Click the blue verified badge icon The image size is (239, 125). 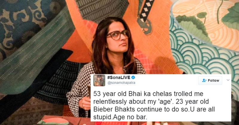133,77
